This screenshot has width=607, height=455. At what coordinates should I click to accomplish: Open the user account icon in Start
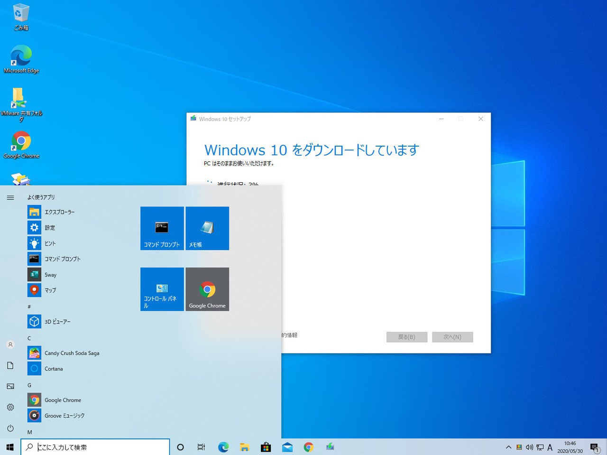(x=10, y=345)
